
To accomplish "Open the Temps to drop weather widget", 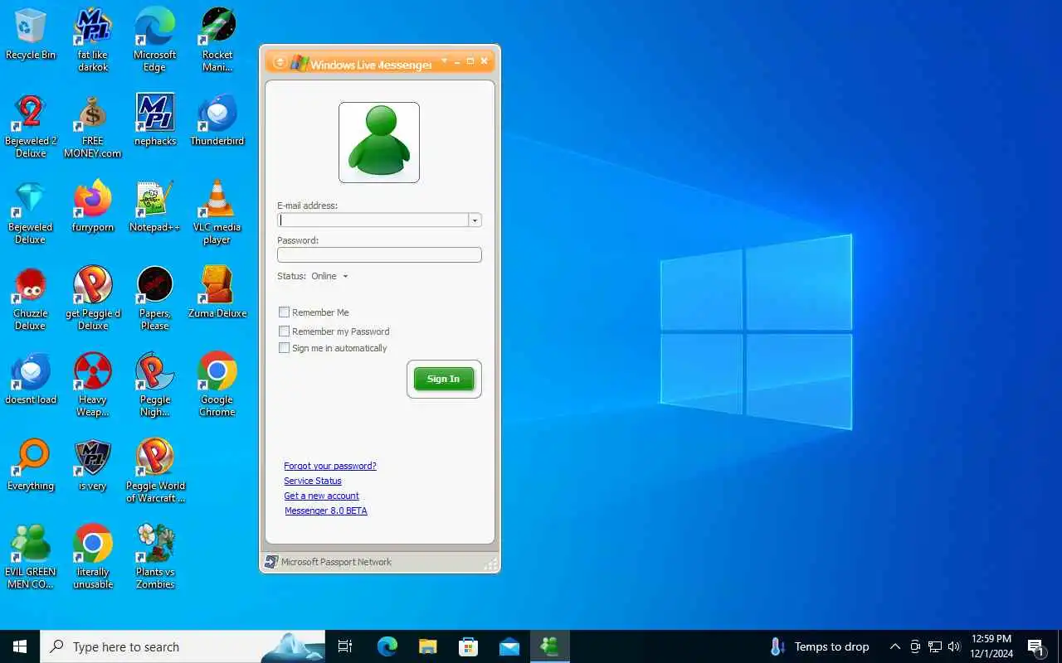I will 819,646.
